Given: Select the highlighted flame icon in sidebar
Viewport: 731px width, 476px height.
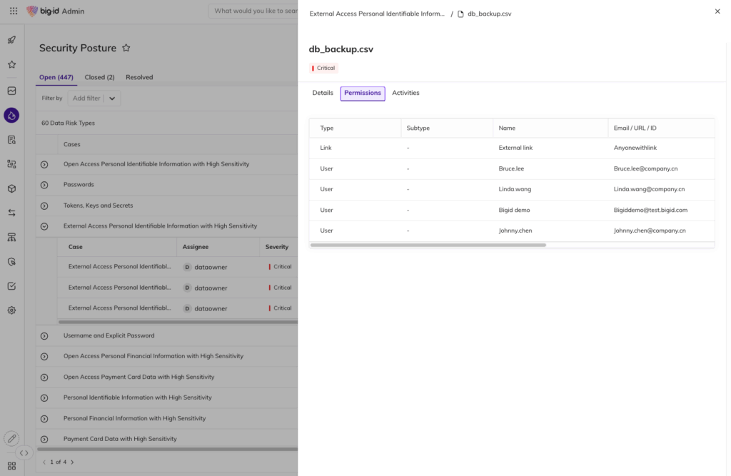Looking at the screenshot, I should tap(11, 115).
